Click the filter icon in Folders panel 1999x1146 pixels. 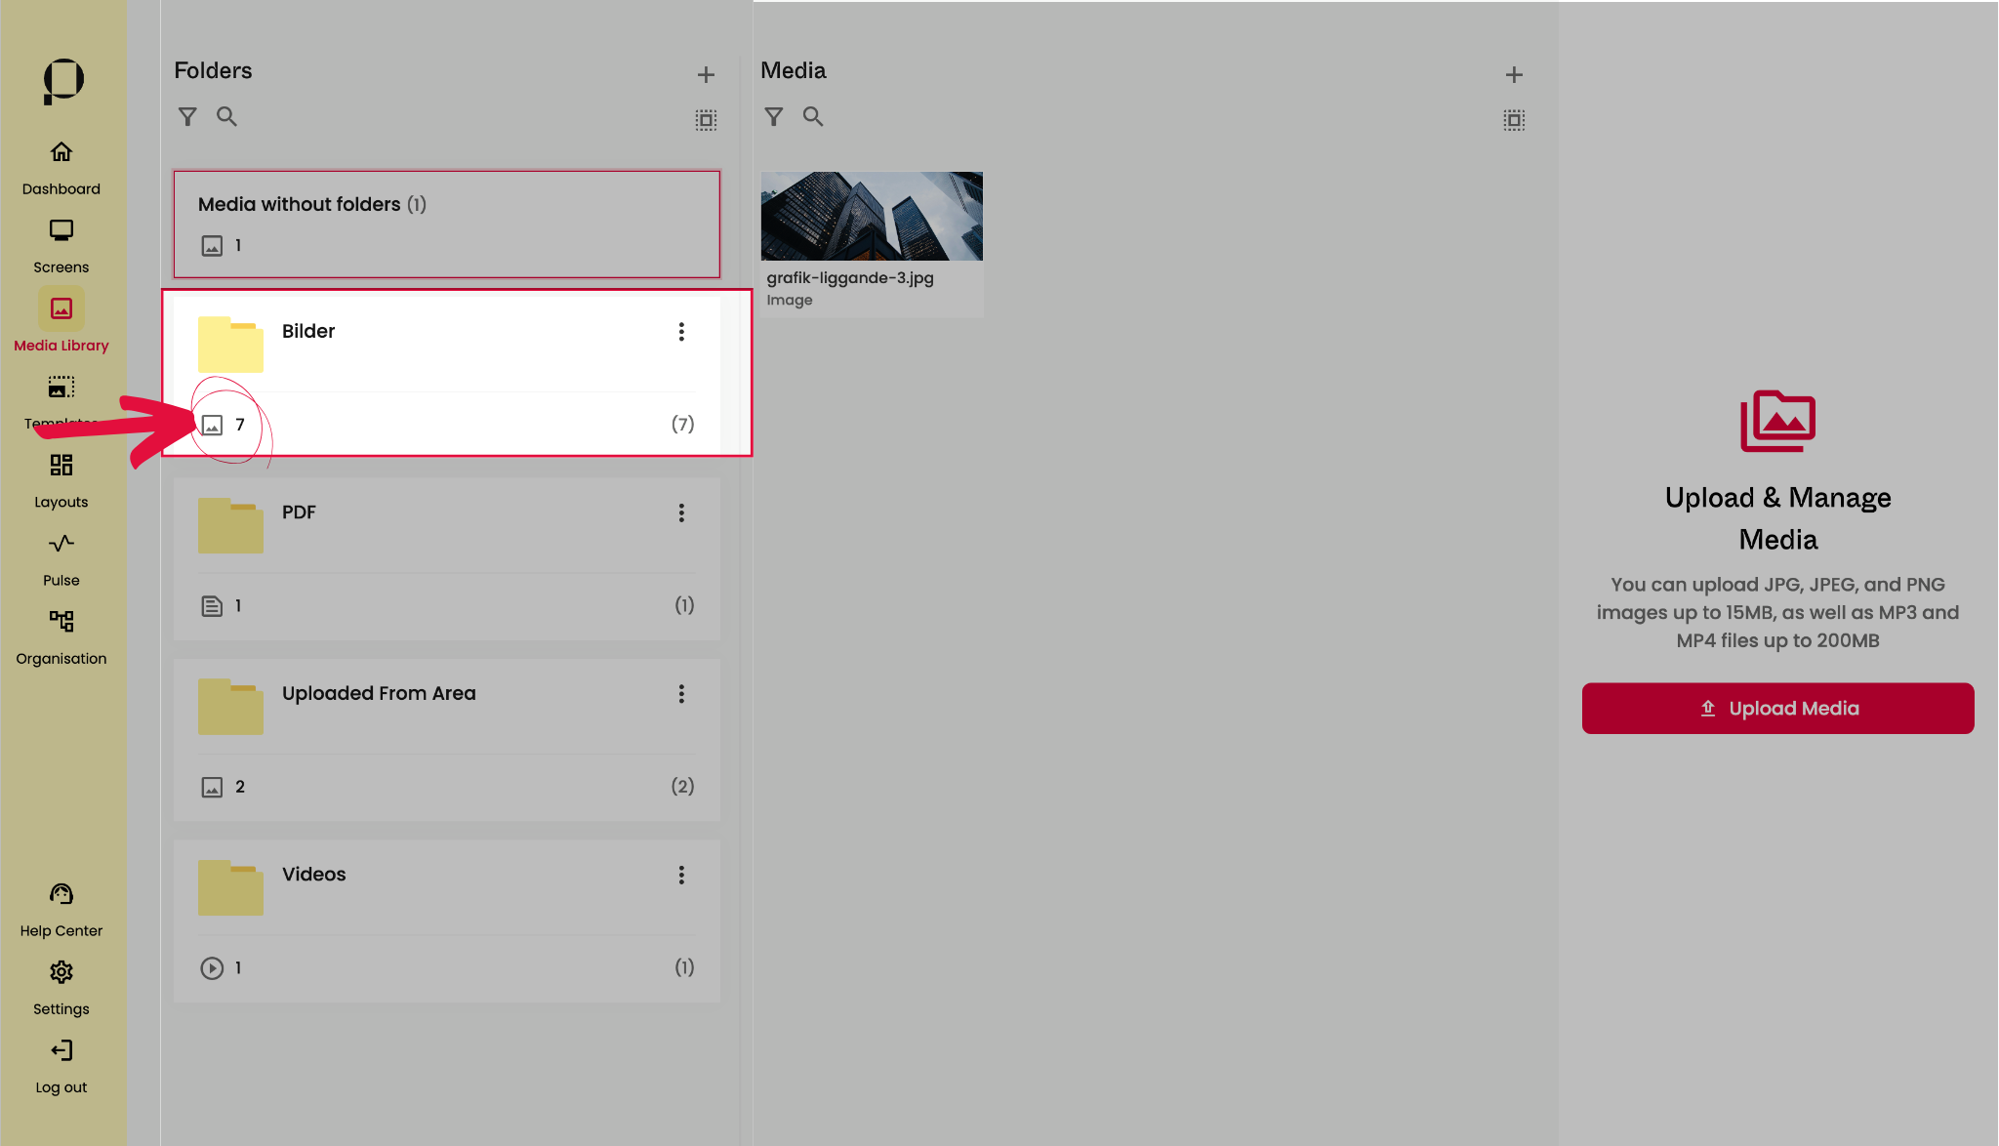(x=187, y=117)
